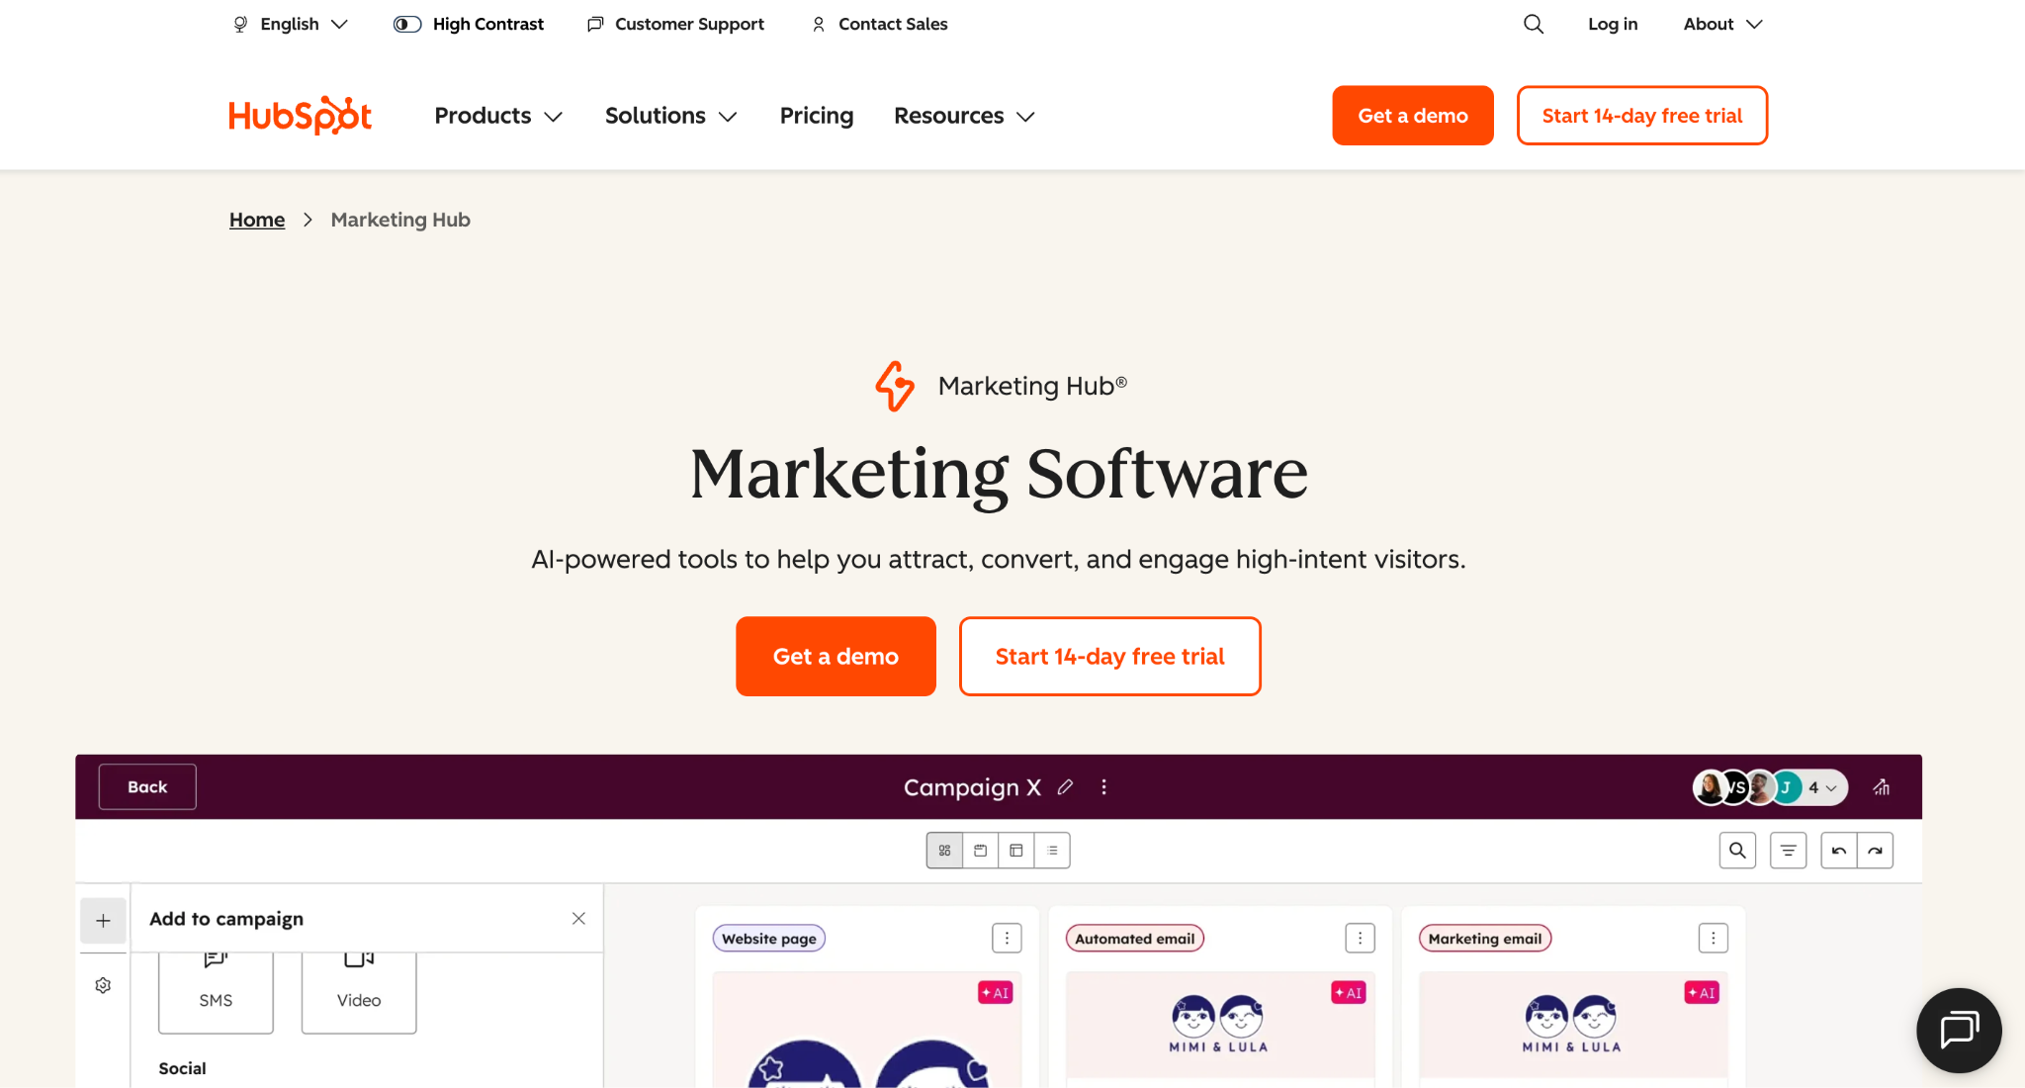Go to the Pricing page

(x=816, y=116)
